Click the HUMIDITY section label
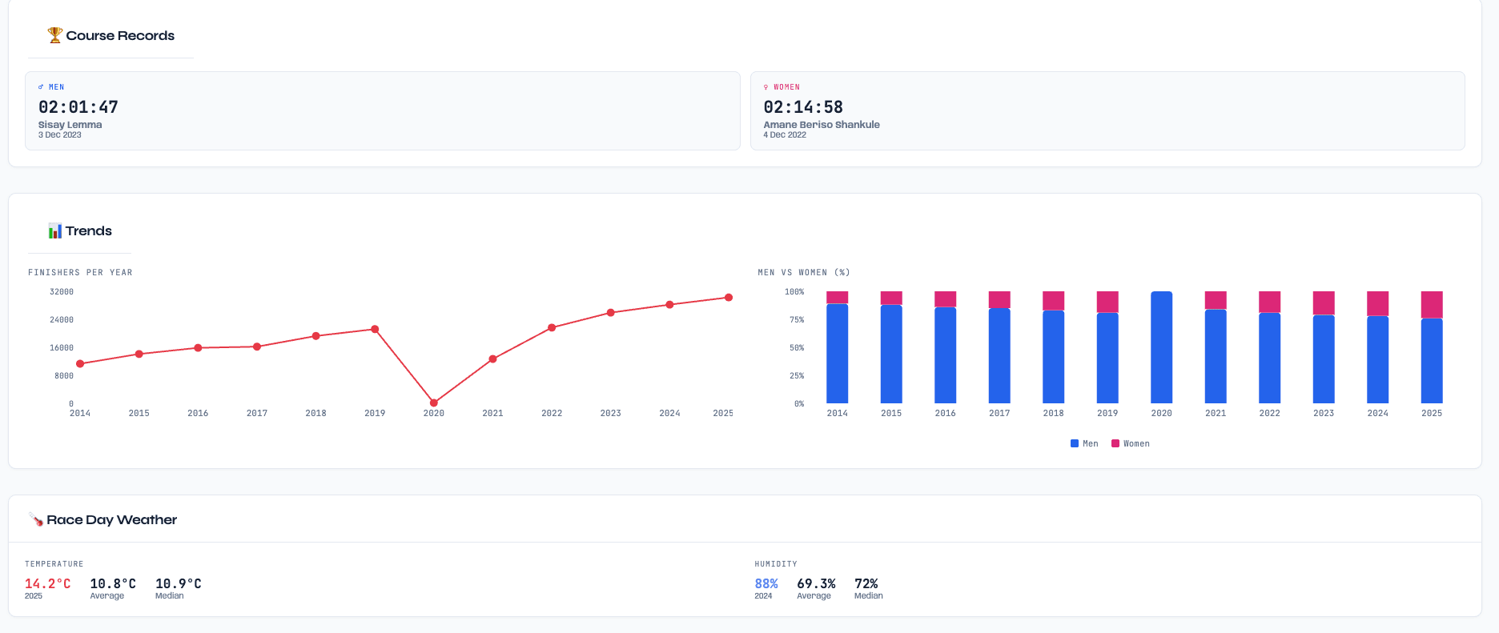Viewport: 1499px width, 633px height. point(776,564)
